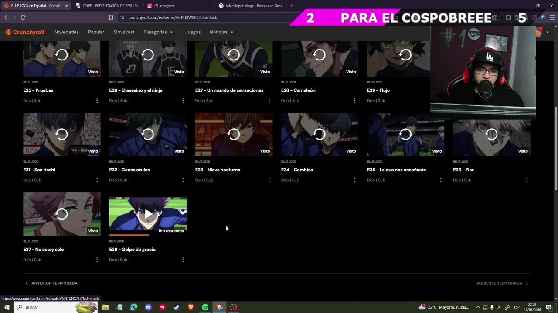The height and width of the screenshot is (313, 558).
Task: Open Steam from the taskbar
Action: (x=177, y=307)
